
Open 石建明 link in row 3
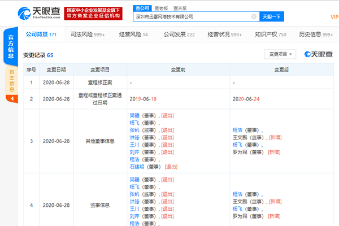137,167
